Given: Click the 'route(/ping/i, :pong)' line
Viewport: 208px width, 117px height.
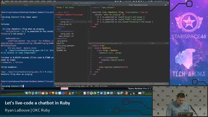Looking at the screenshot, I should click(x=110, y=53).
